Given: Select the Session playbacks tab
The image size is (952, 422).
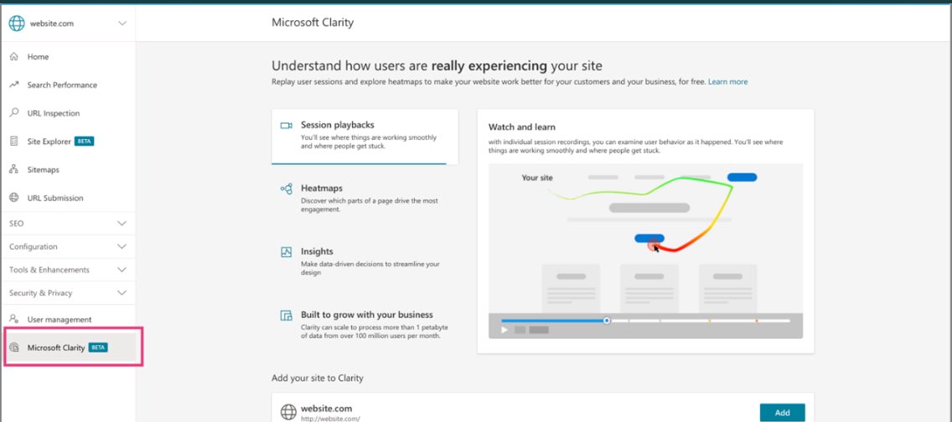Looking at the screenshot, I should [365, 136].
